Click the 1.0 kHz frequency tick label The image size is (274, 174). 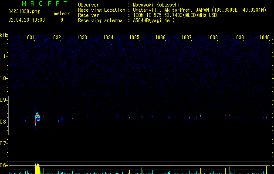tap(3, 78)
